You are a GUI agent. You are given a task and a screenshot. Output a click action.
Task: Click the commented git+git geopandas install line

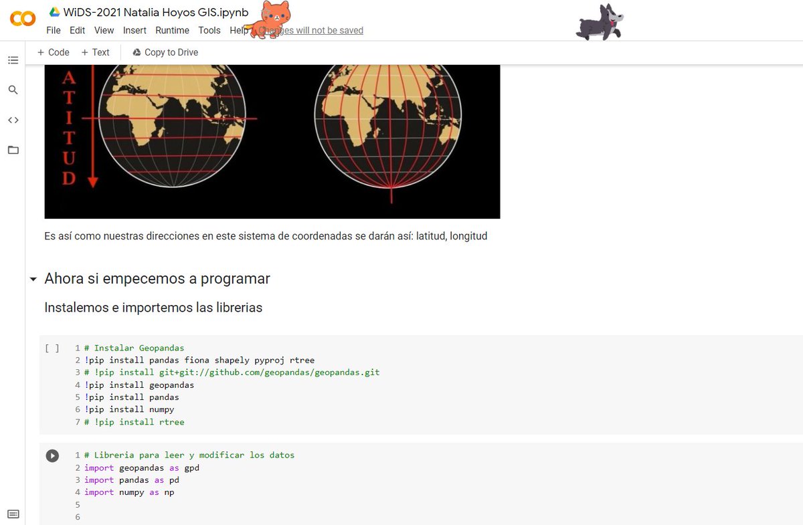(x=232, y=373)
